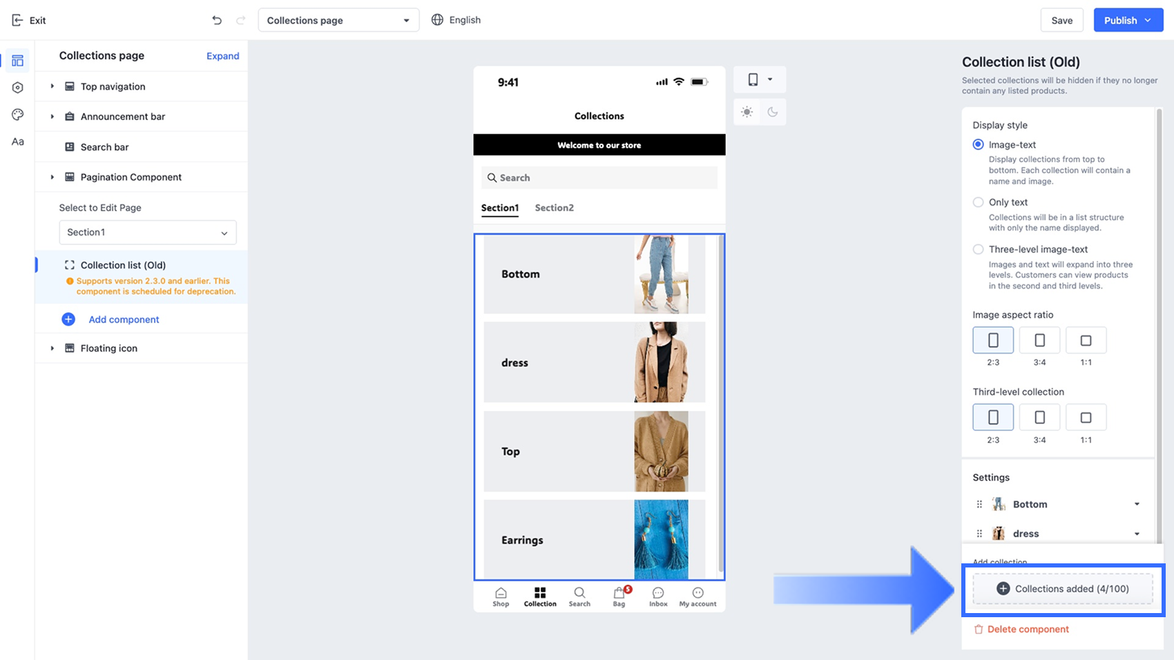Open the Section1 page selector dropdown
This screenshot has height=660, width=1174.
coord(148,233)
